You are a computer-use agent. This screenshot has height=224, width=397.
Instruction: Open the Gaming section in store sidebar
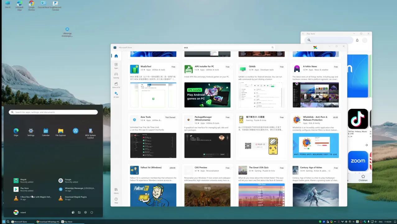pyautogui.click(x=116, y=75)
